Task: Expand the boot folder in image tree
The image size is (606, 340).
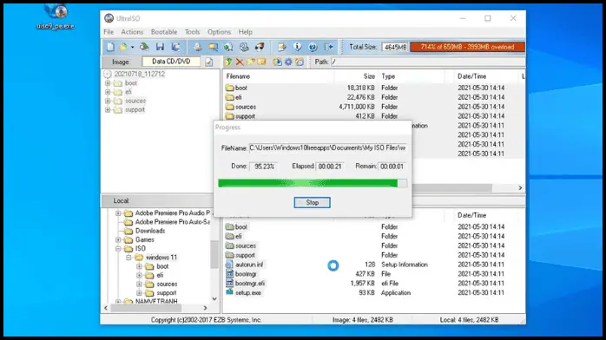Action: [108, 83]
